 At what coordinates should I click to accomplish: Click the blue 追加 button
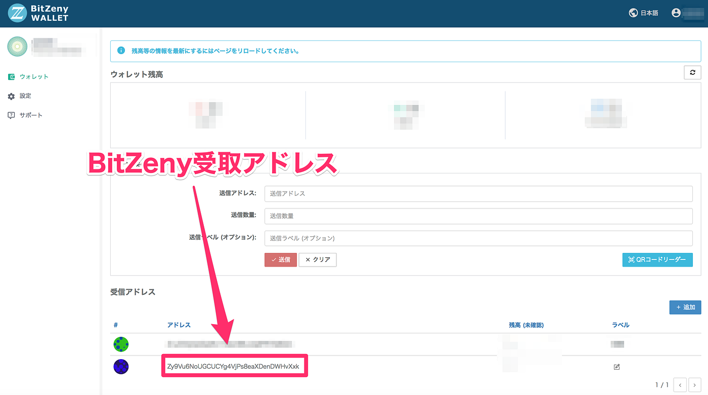(x=685, y=307)
